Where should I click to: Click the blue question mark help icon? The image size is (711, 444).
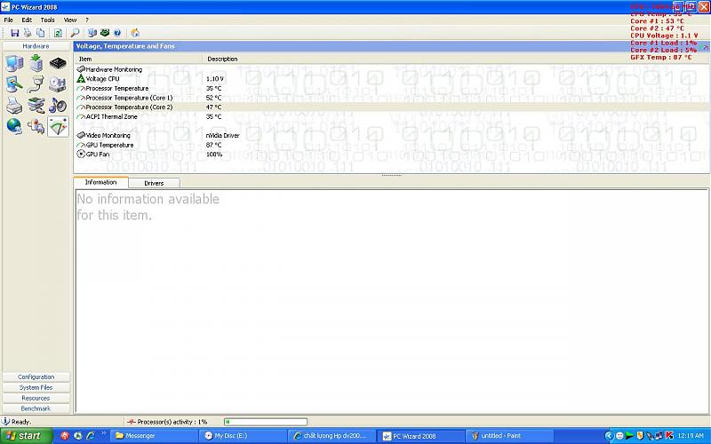[x=117, y=33]
